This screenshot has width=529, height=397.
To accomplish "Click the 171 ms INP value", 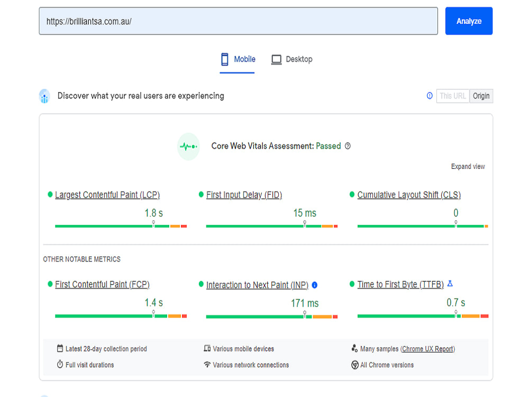I will point(305,303).
